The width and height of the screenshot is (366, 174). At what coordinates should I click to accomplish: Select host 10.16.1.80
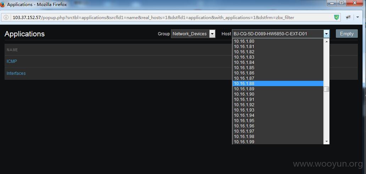pos(278,41)
